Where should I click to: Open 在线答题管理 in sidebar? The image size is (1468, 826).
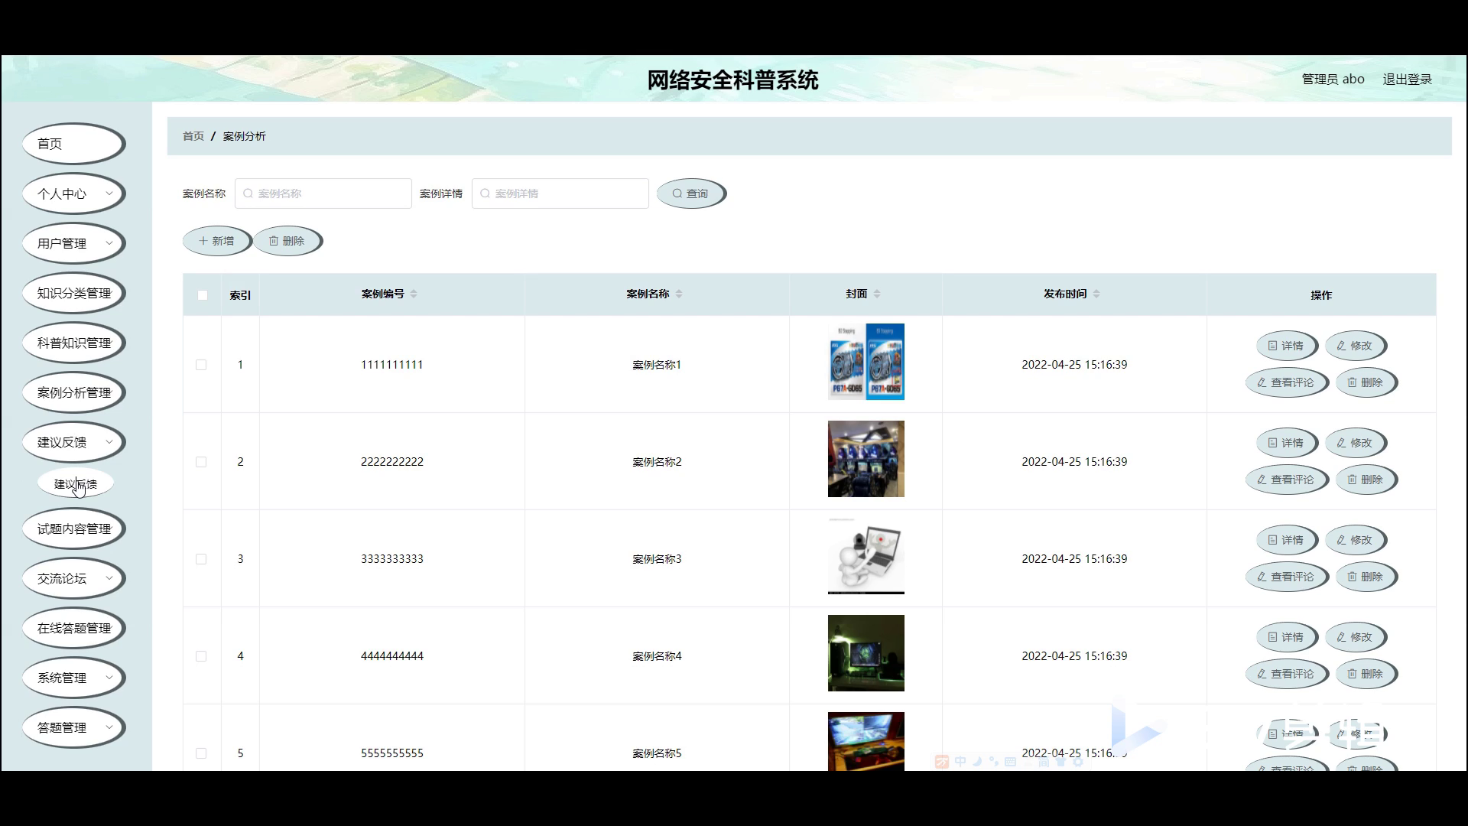pos(73,628)
